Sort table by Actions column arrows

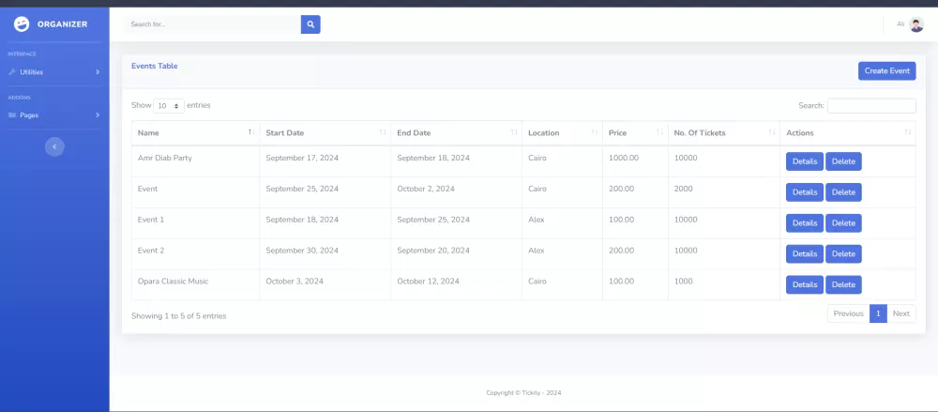point(908,131)
